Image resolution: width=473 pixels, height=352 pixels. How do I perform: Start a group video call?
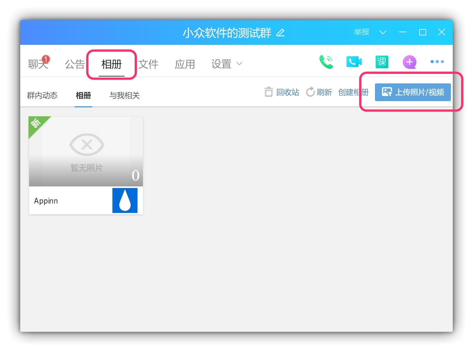pos(354,62)
